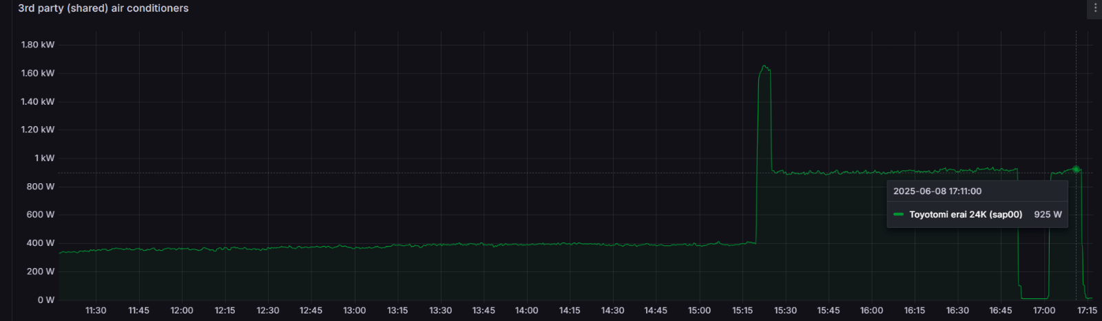Click the '200 W' y-axis label
The height and width of the screenshot is (321, 1102).
(41, 271)
